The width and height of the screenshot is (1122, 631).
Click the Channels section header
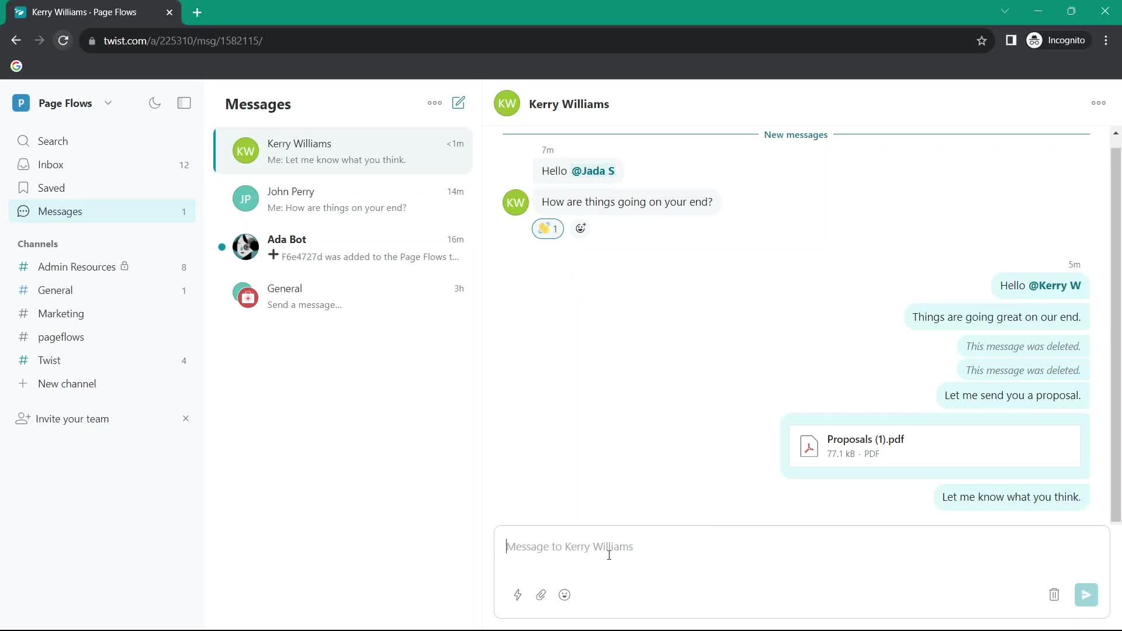pyautogui.click(x=37, y=244)
